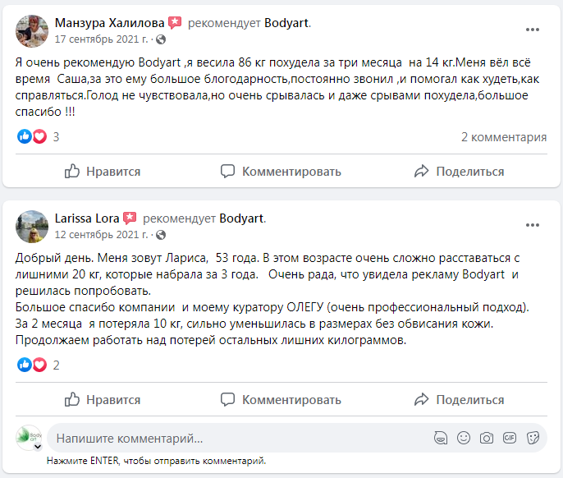Click the reaction icons on Манзура's post
The image size is (563, 478).
click(x=32, y=137)
